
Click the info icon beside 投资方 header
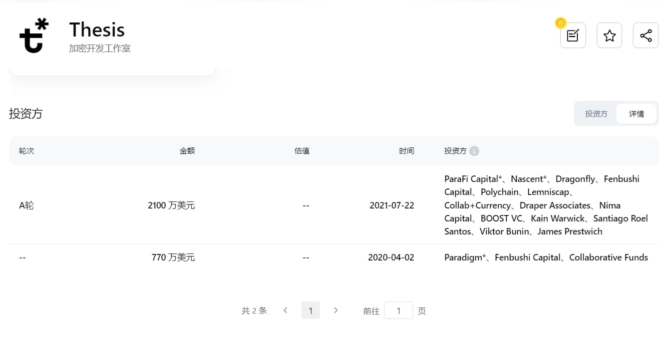pyautogui.click(x=474, y=151)
